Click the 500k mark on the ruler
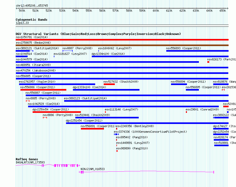 (x=22, y=11)
